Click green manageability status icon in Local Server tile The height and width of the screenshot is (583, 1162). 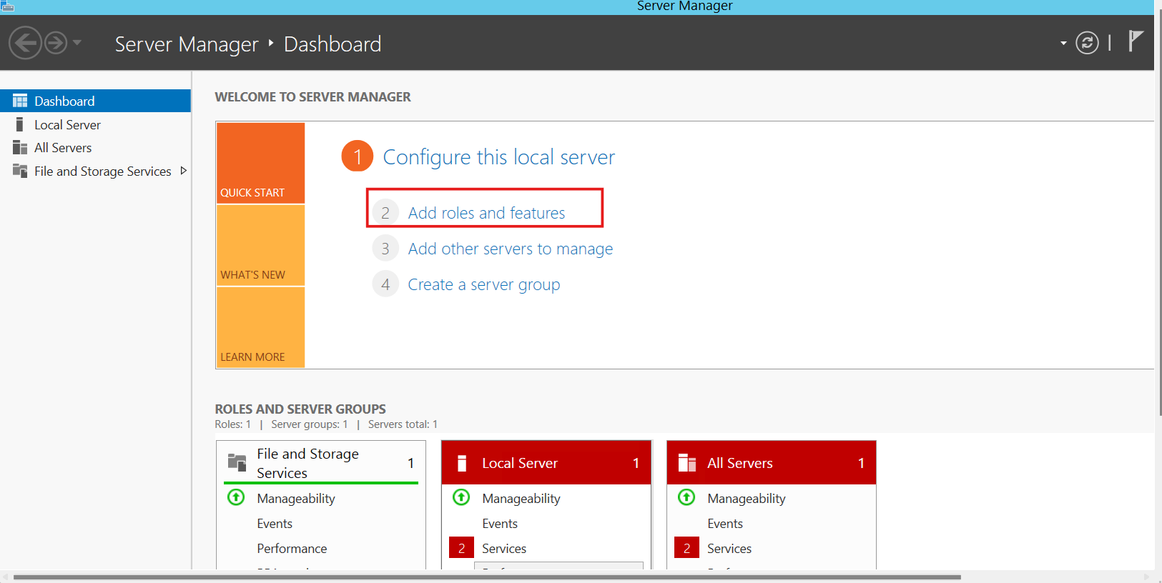[461, 497]
